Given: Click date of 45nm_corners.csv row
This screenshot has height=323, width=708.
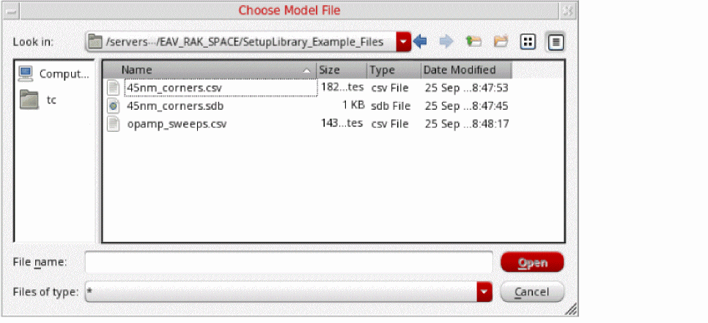Looking at the screenshot, I should tap(467, 87).
